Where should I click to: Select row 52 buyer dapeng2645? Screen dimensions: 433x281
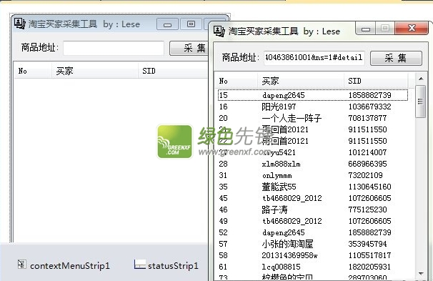click(x=284, y=232)
